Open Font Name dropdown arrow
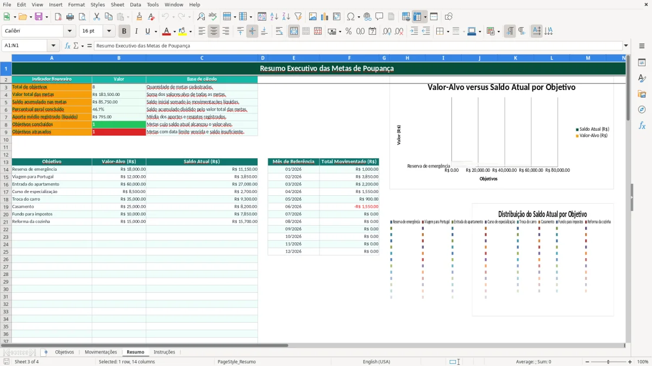Screen dimensions: 652x366 (x=70, y=31)
